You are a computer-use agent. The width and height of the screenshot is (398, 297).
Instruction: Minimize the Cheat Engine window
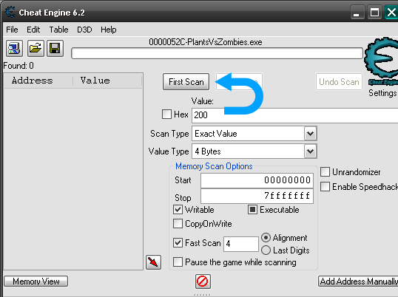click(x=357, y=12)
